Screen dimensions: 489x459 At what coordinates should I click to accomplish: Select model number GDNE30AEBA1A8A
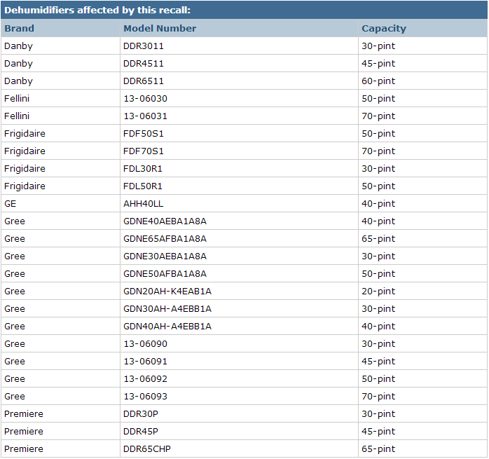165,256
